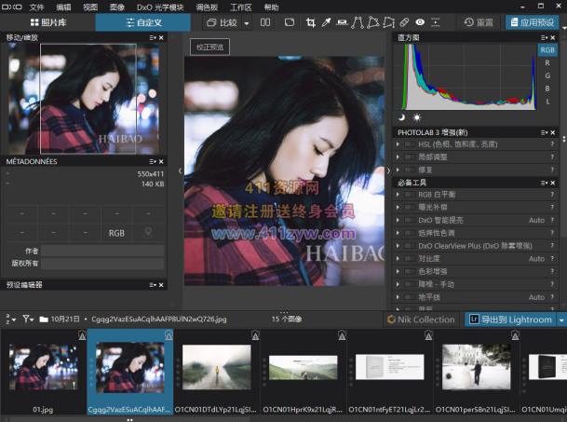This screenshot has width=567, height=422.
Task: Select the Repair bandage tool
Action: pos(405,22)
